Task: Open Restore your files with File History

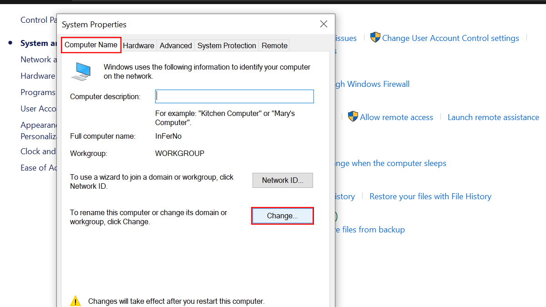Action: (x=430, y=196)
